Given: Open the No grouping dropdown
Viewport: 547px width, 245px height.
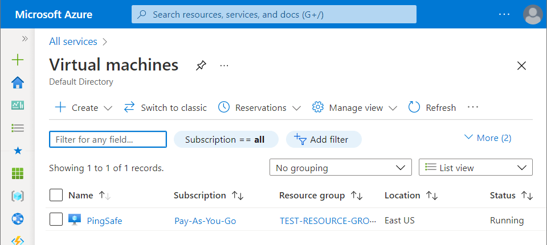Looking at the screenshot, I should tap(340, 168).
